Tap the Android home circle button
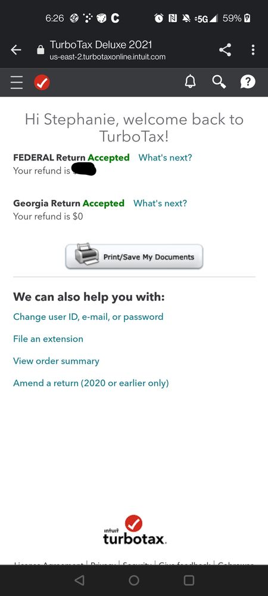 tap(134, 580)
